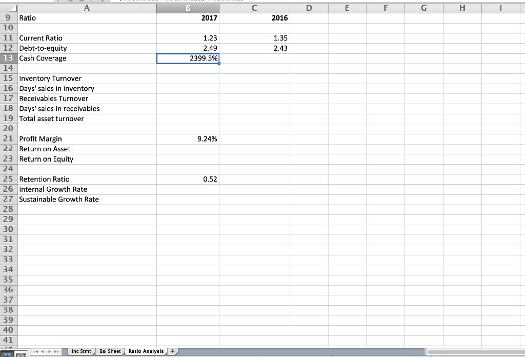The image size is (525, 357).
Task: Add a new sheet with plus tab
Action: (x=172, y=351)
